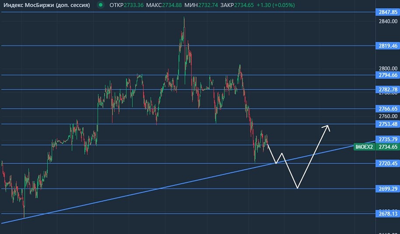
Task: Select the 2782.78 price level label
Action: 388,90
